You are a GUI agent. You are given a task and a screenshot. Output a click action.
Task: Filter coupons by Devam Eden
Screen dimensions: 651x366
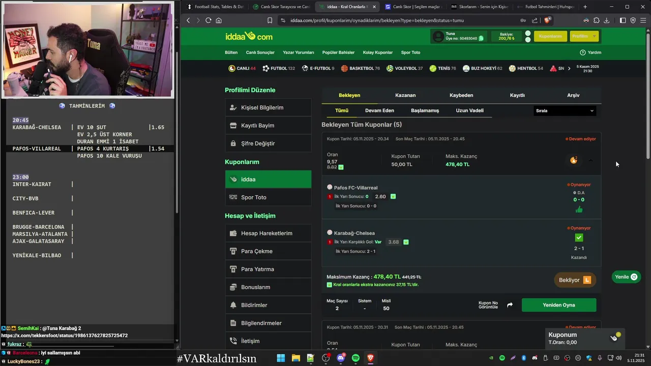379,110
